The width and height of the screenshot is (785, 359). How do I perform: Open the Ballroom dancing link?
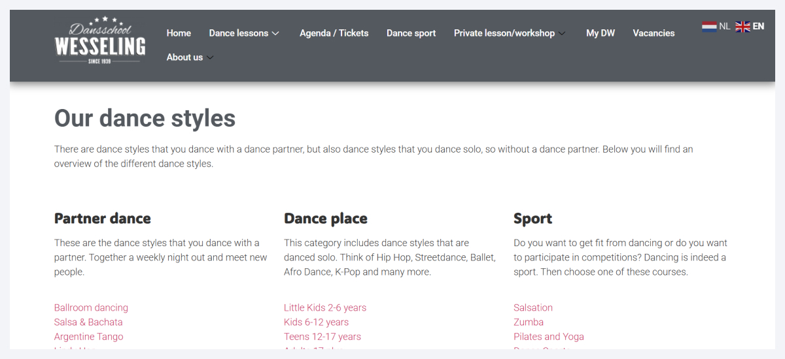pyautogui.click(x=91, y=307)
